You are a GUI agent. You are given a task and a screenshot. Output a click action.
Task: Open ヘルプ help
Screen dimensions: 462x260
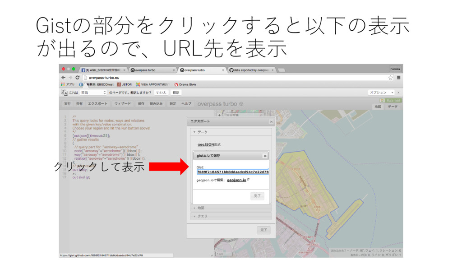pyautogui.click(x=186, y=104)
